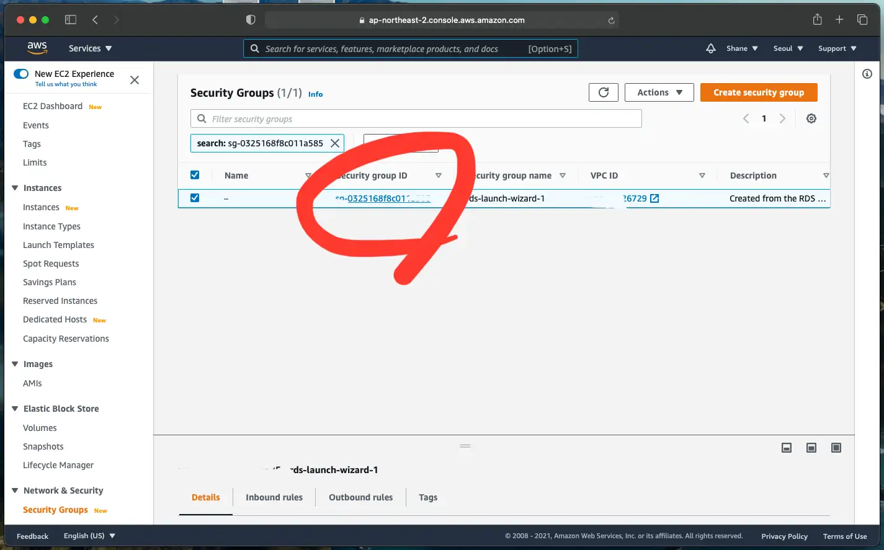This screenshot has width=884, height=550.
Task: Open Events in the sidebar
Action: (36, 125)
